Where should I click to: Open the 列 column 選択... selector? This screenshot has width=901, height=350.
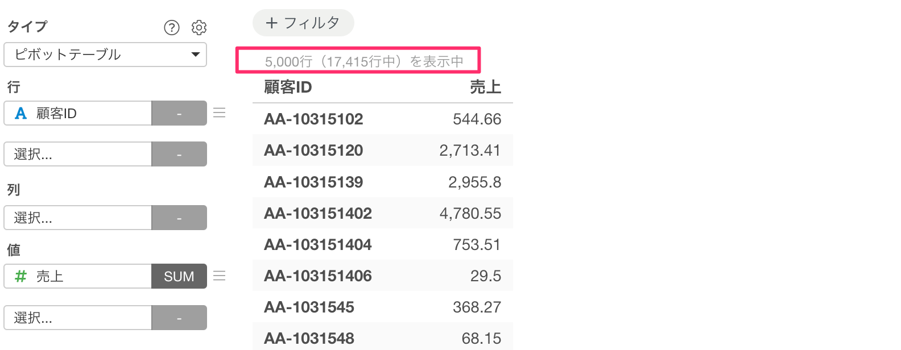[x=78, y=218]
